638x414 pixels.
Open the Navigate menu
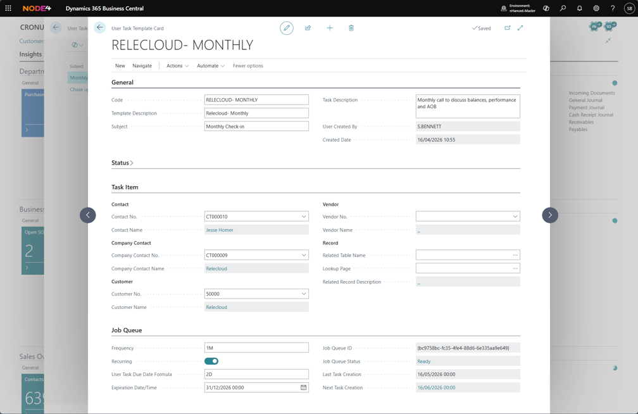(142, 66)
